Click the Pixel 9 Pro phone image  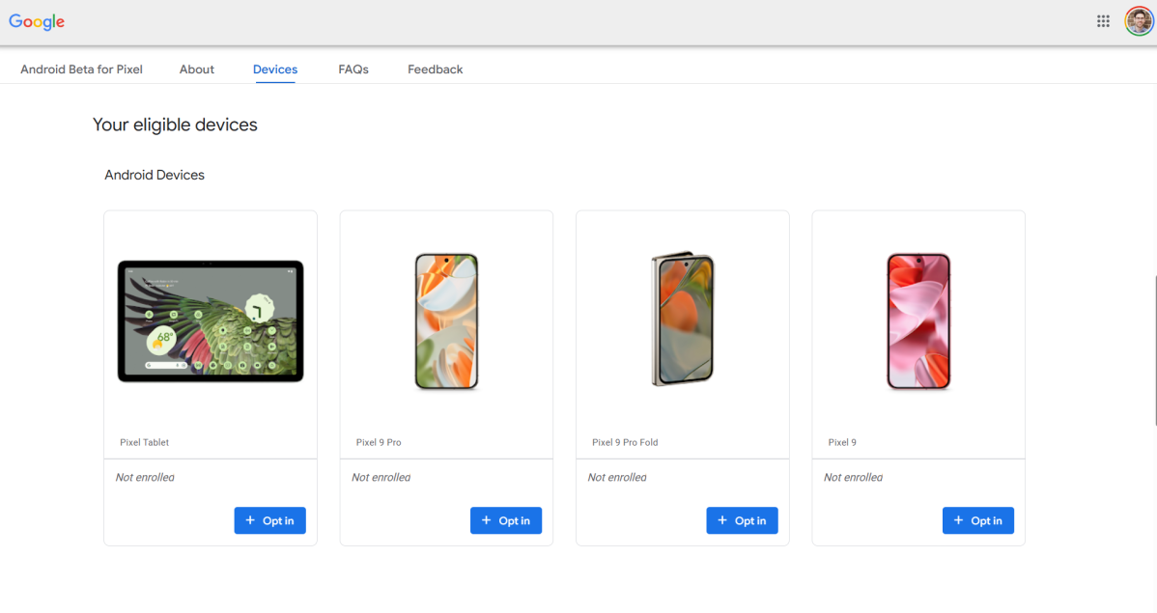point(446,320)
